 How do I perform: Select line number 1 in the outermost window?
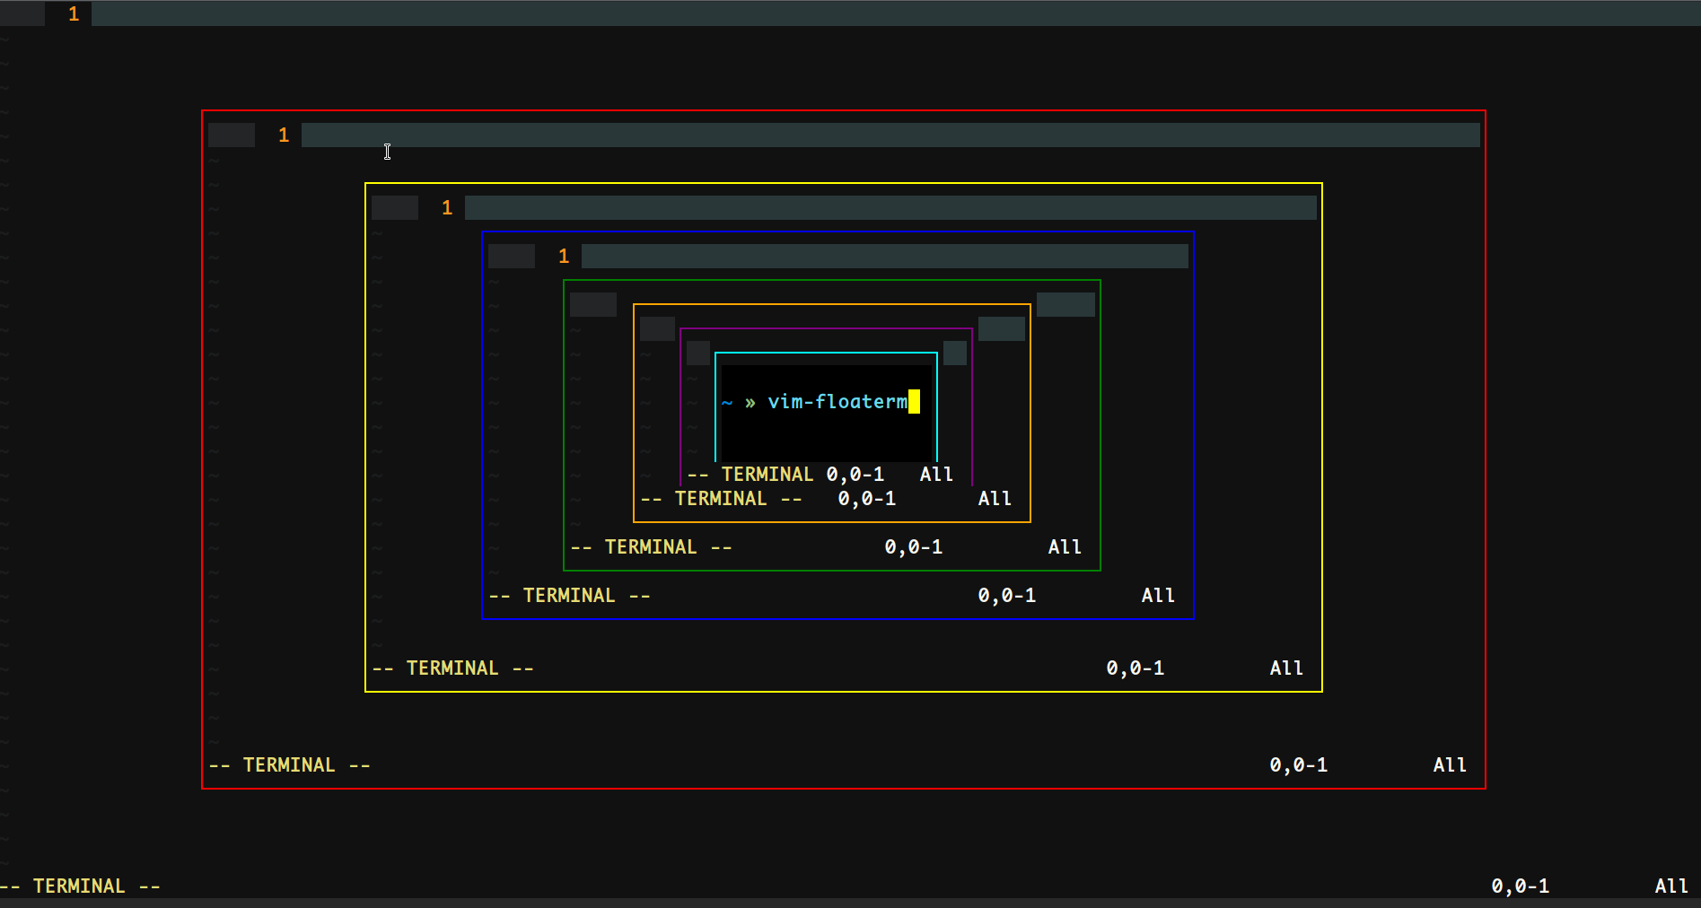coord(74,14)
